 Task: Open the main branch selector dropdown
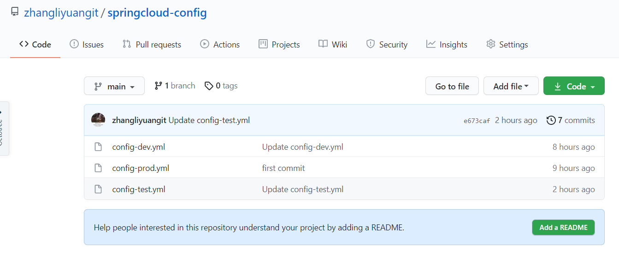click(114, 86)
